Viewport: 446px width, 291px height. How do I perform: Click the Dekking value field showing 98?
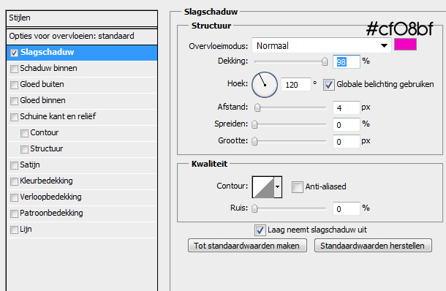(x=346, y=61)
